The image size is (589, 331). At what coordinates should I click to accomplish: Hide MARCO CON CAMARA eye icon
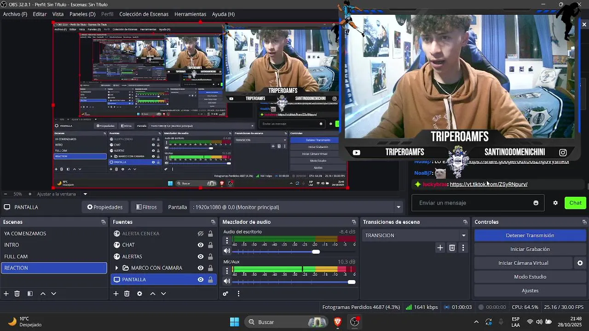(x=201, y=268)
